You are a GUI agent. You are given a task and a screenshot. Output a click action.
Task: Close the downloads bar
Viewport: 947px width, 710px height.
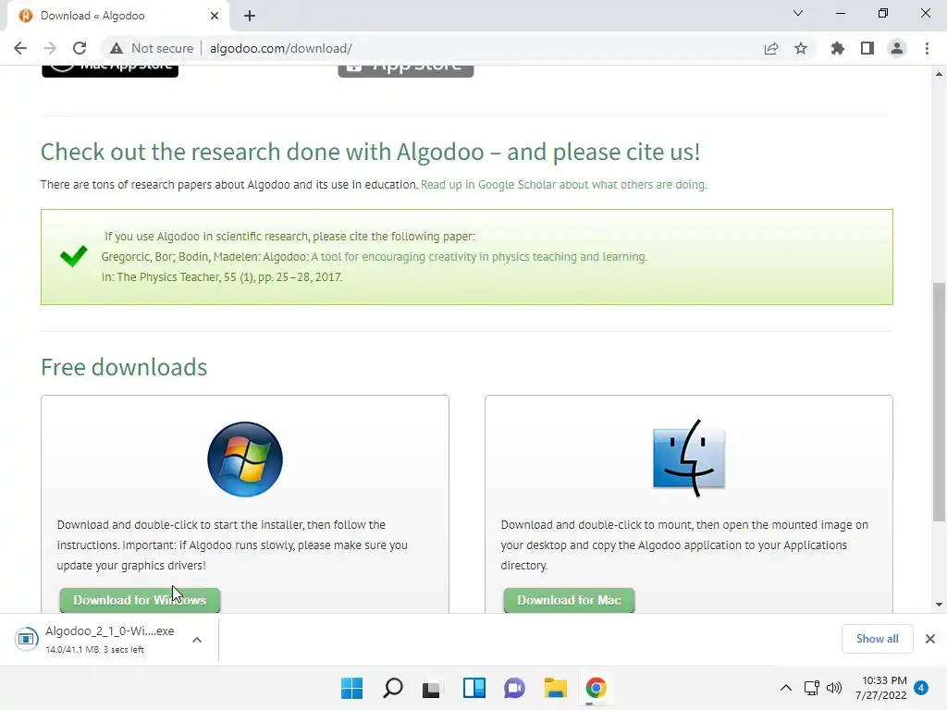coord(930,639)
